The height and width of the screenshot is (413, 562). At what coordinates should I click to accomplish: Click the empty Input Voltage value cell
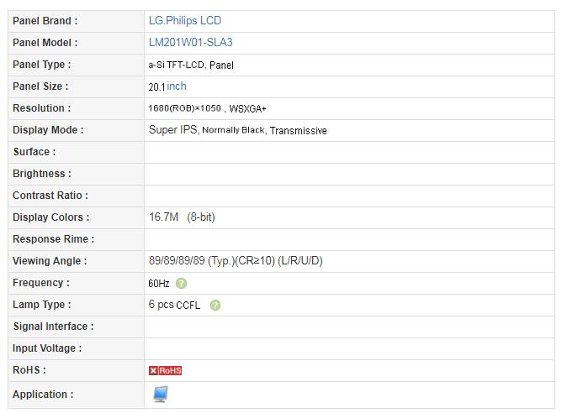click(x=349, y=348)
